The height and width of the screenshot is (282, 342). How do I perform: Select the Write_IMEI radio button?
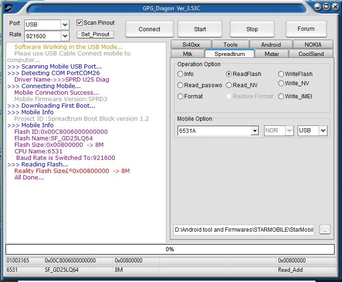281,96
